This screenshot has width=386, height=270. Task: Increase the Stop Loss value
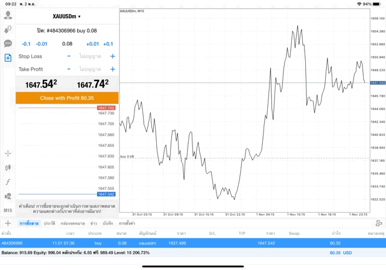pos(113,56)
